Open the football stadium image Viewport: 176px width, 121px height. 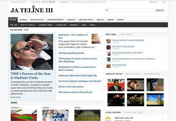tap(24, 115)
